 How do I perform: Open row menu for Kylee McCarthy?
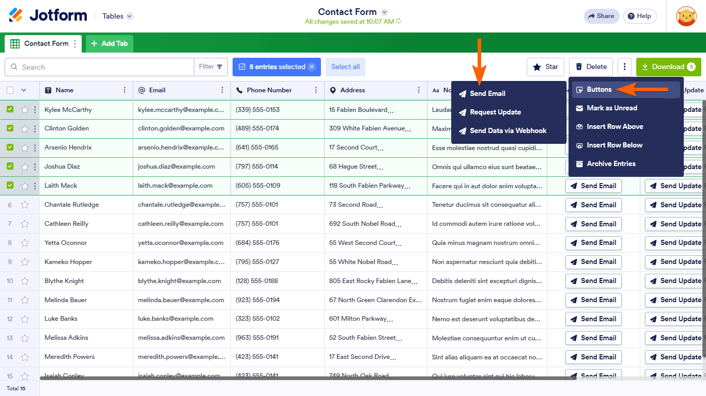(x=35, y=110)
